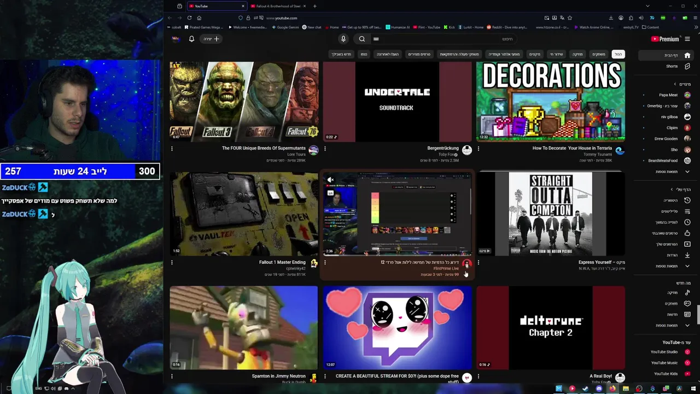Screen dimensions: 700x394
Task: Open Your videos icon in sidebar
Action: pos(687,244)
